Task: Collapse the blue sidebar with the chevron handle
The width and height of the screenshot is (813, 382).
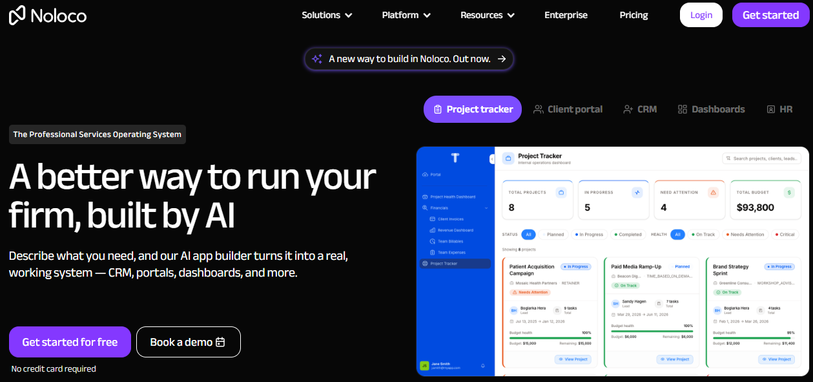Action: [491, 159]
